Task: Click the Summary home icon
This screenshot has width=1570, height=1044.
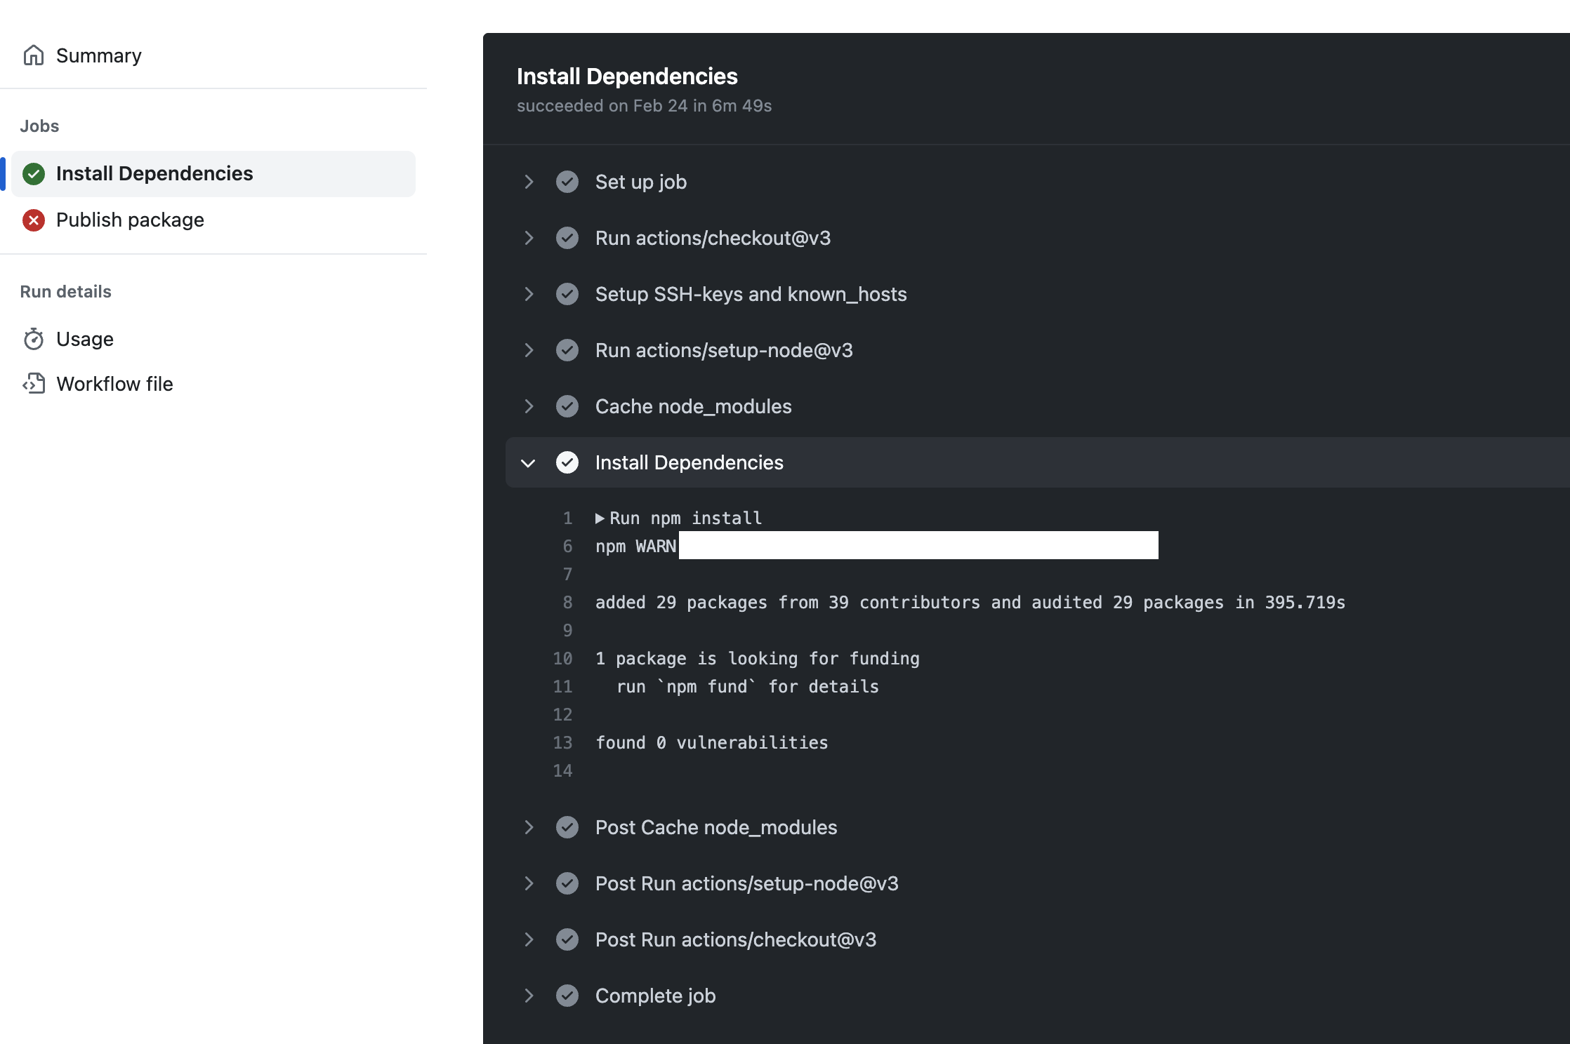Action: (x=34, y=55)
